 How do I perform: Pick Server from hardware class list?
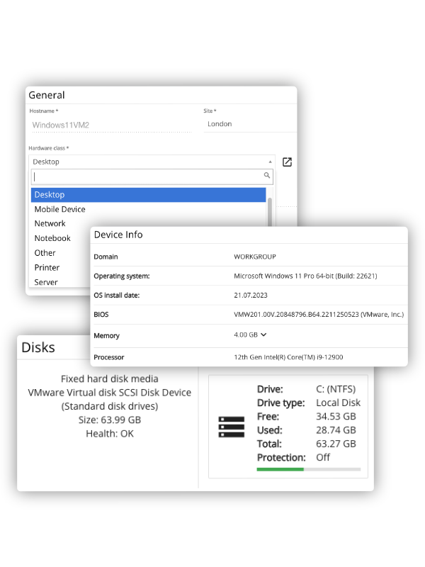(x=46, y=282)
